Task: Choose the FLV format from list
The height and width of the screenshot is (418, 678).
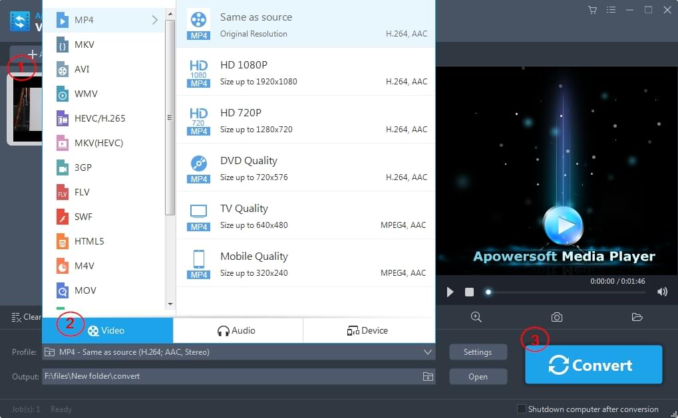Action: click(x=82, y=192)
